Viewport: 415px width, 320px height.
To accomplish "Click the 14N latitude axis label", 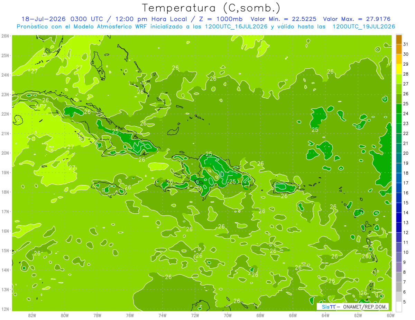I will click(x=5, y=270).
